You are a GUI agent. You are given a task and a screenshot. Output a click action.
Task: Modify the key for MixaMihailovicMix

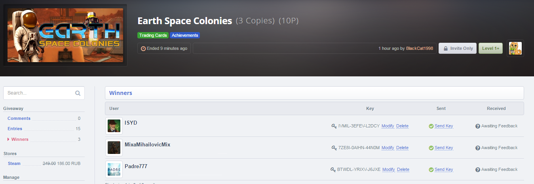[388, 148]
